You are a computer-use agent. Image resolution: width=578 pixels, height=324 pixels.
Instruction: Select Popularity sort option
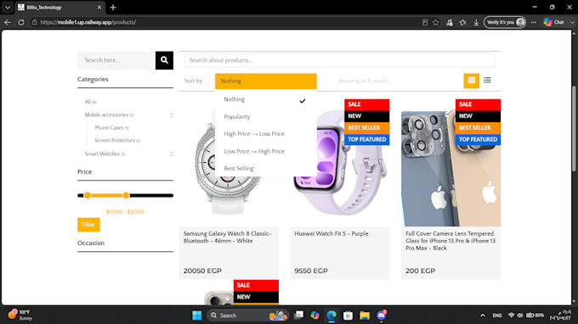pos(265,116)
